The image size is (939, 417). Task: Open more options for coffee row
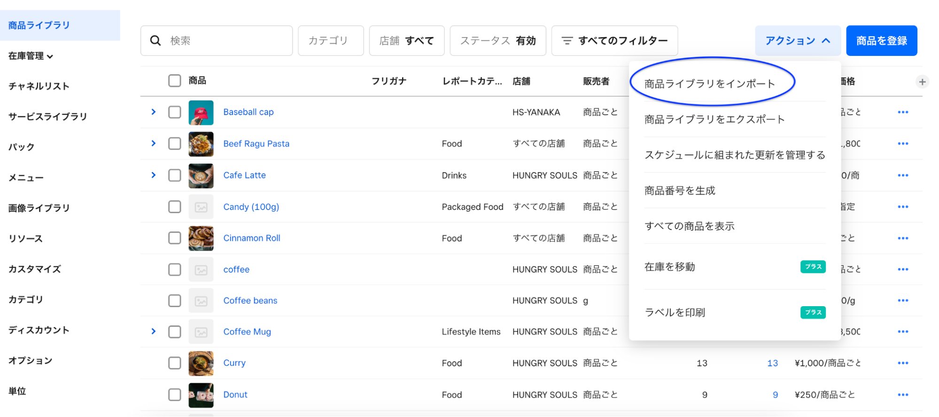[903, 269]
